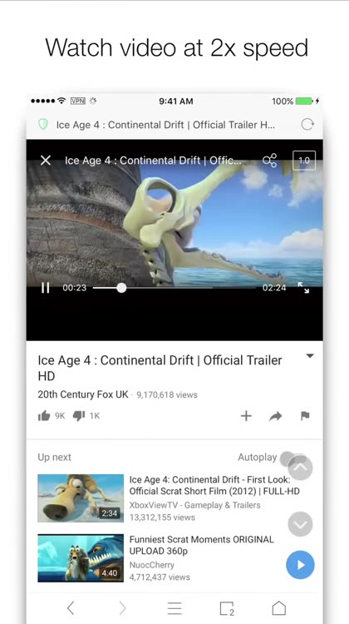Change playback speed via 1.0 box

tap(304, 161)
